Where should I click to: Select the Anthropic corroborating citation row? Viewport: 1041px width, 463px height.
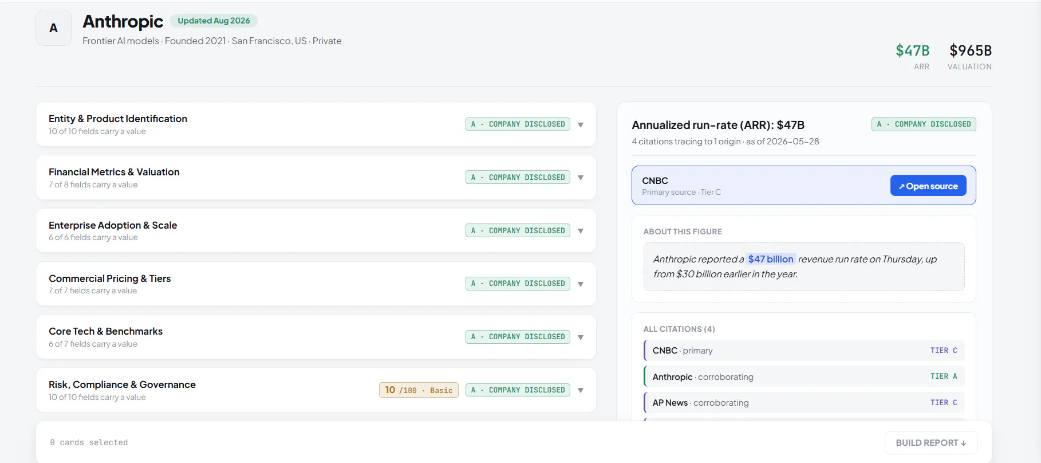[804, 376]
